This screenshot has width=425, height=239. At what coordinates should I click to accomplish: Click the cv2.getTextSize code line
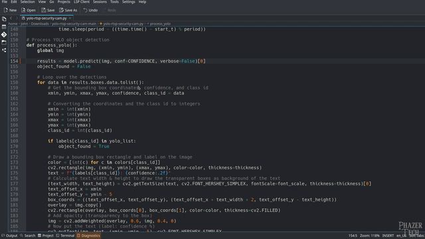pos(209,184)
